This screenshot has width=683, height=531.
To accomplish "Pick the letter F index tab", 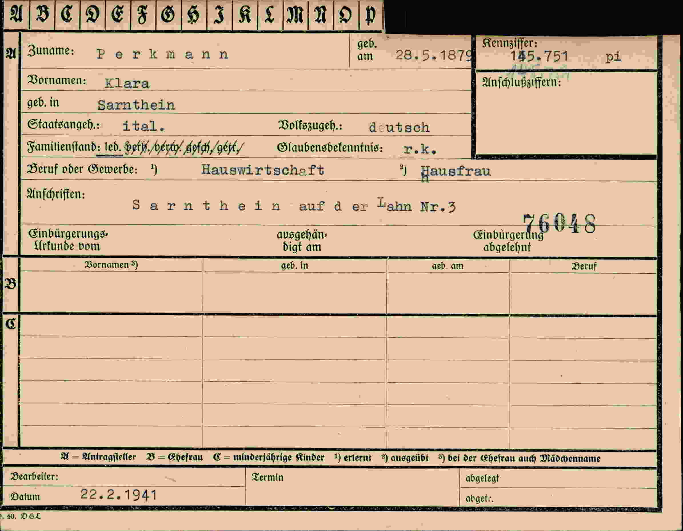I will pos(143,15).
